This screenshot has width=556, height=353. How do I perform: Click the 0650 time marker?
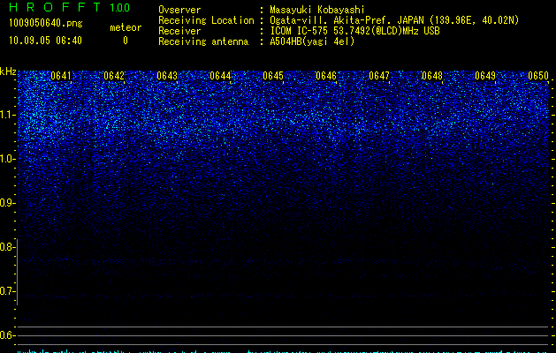pos(538,76)
